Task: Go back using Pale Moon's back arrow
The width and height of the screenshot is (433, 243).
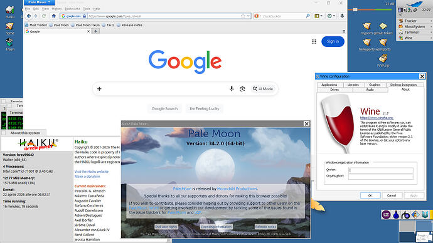Action: (x=29, y=16)
